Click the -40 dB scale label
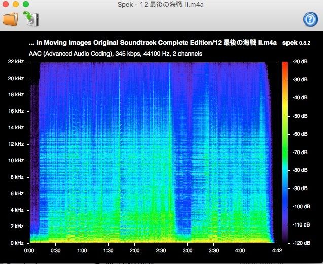This screenshot has width=323, height=264. [x=300, y=98]
